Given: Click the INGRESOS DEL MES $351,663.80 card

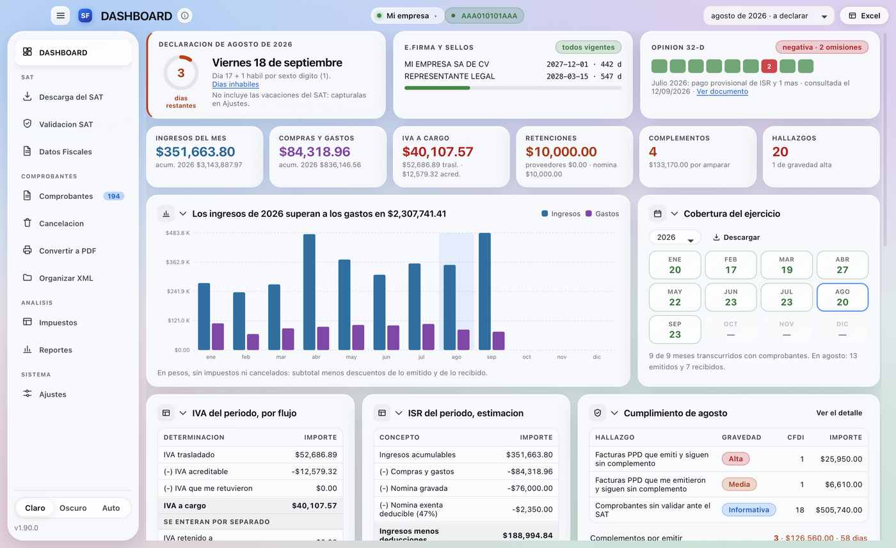Looking at the screenshot, I should (x=204, y=157).
